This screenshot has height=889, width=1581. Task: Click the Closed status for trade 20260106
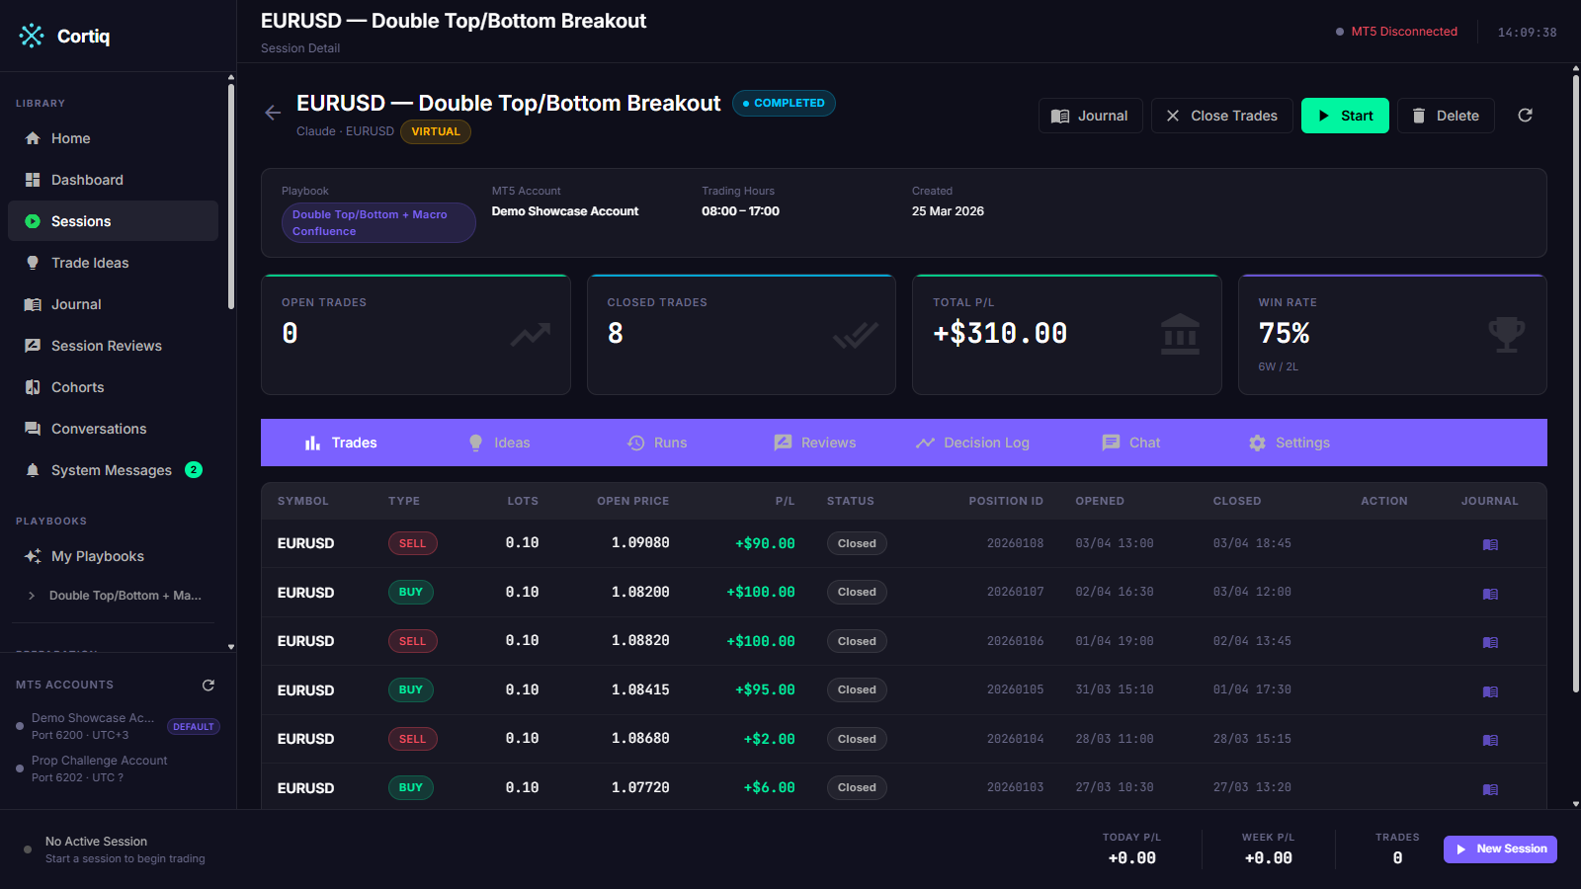(x=857, y=641)
